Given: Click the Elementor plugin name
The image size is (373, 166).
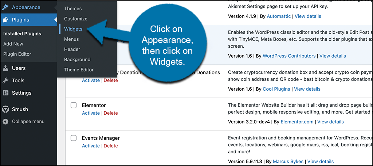Looking at the screenshot, I should [94, 105].
